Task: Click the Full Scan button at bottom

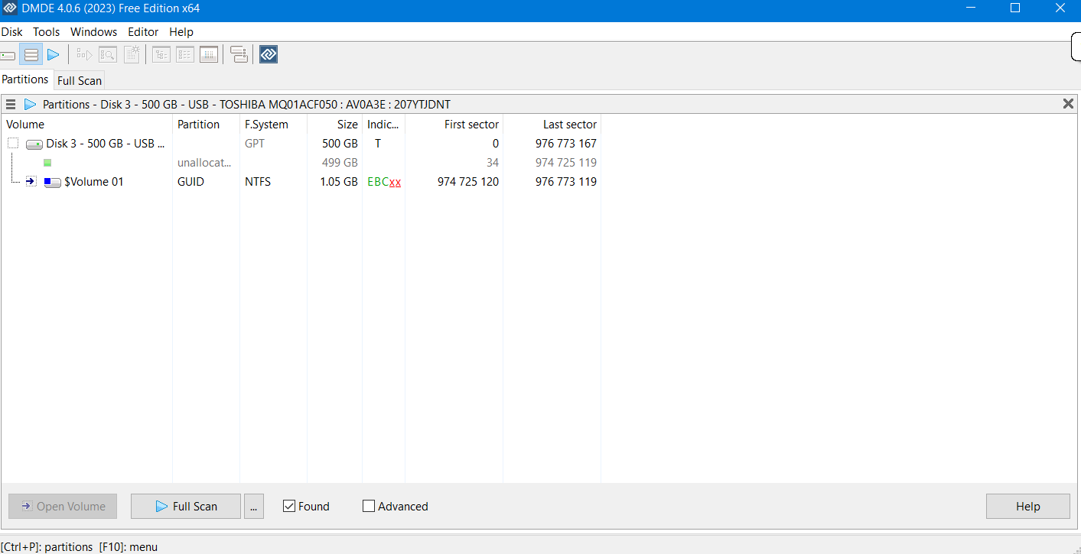Action: (186, 506)
